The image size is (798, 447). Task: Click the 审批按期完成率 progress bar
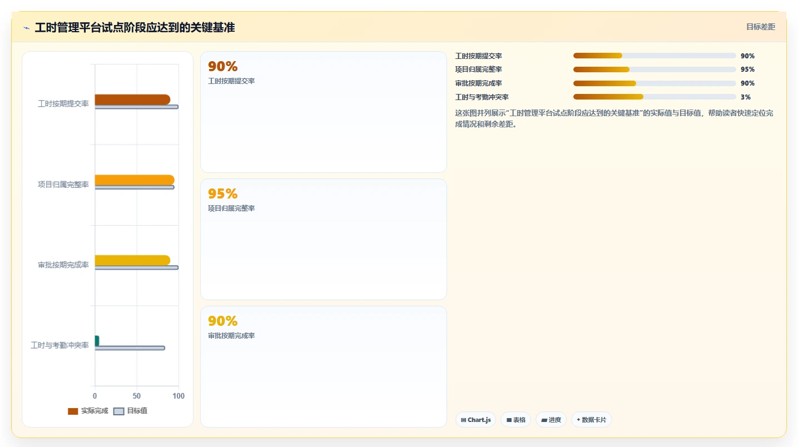coord(655,83)
